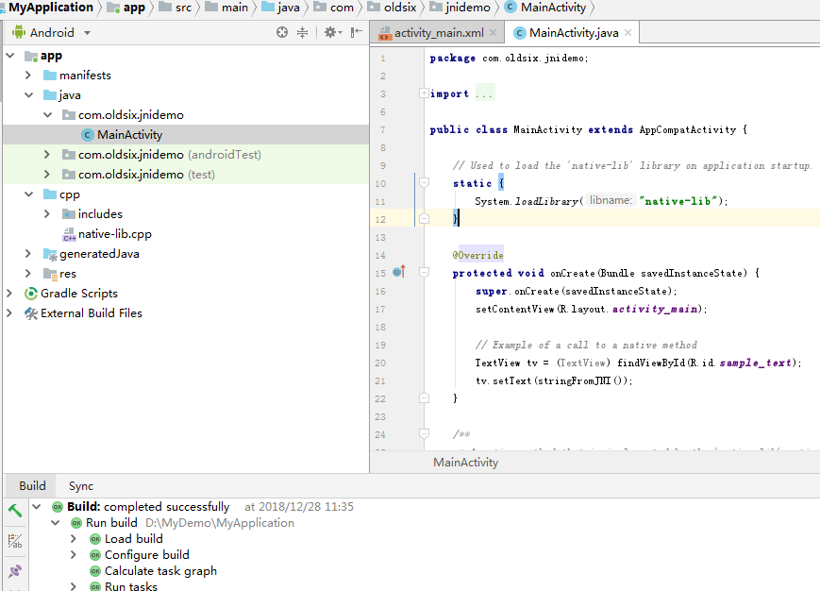Expand the manifests folder
This screenshot has width=820, height=591.
pos(28,76)
